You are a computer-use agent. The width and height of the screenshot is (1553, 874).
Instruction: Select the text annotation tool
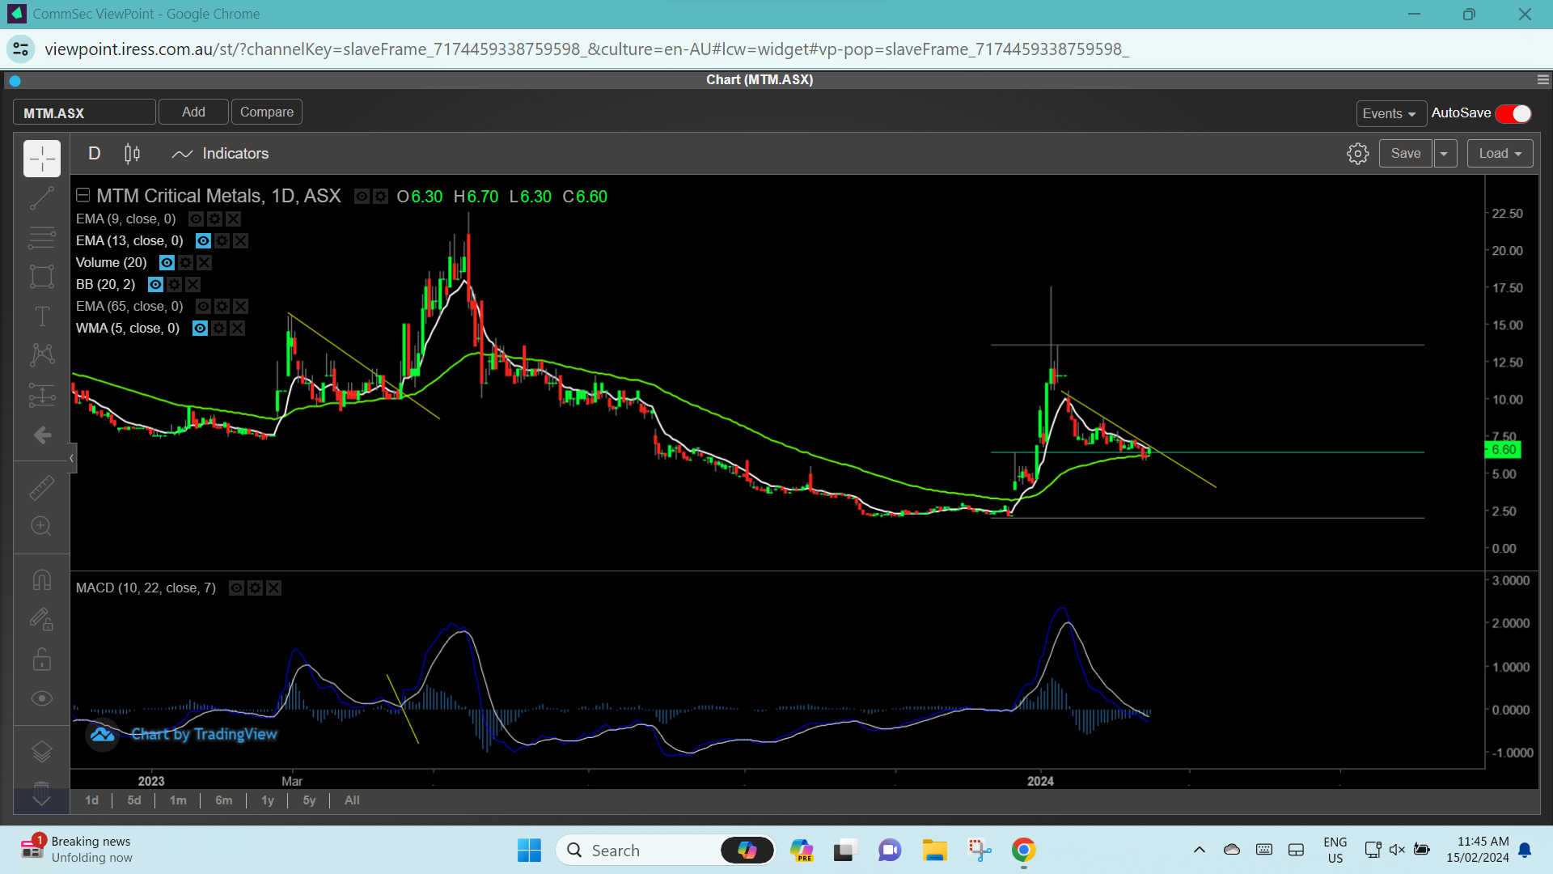coord(42,316)
